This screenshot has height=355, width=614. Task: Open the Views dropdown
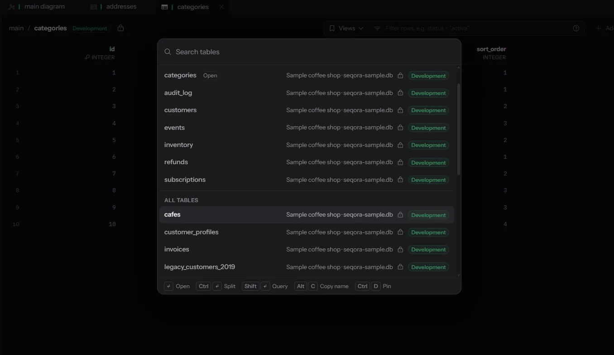point(346,28)
